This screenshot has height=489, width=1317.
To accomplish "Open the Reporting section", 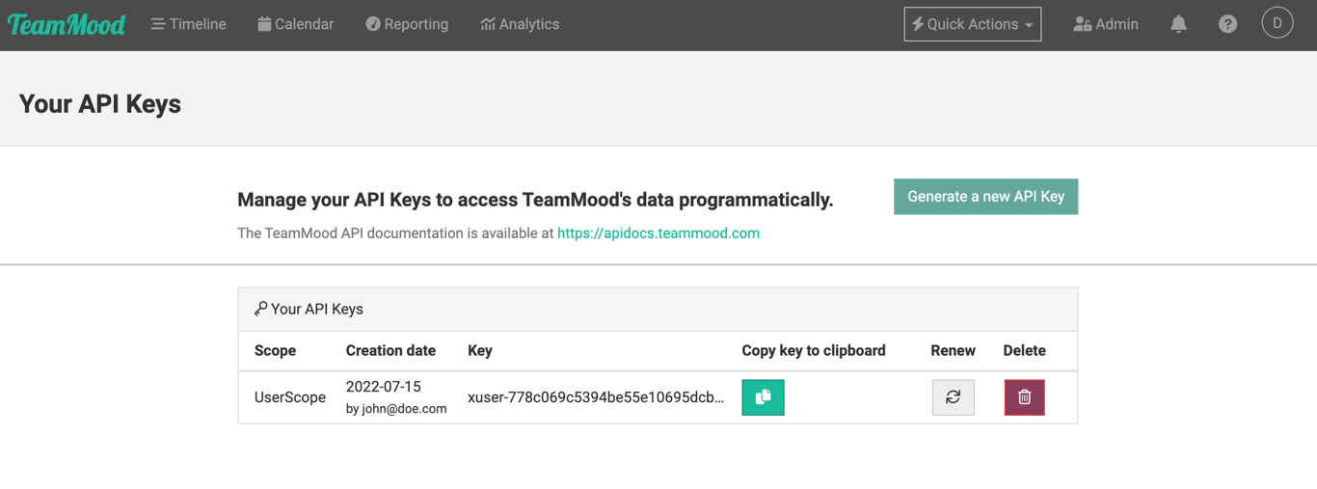I will [407, 24].
